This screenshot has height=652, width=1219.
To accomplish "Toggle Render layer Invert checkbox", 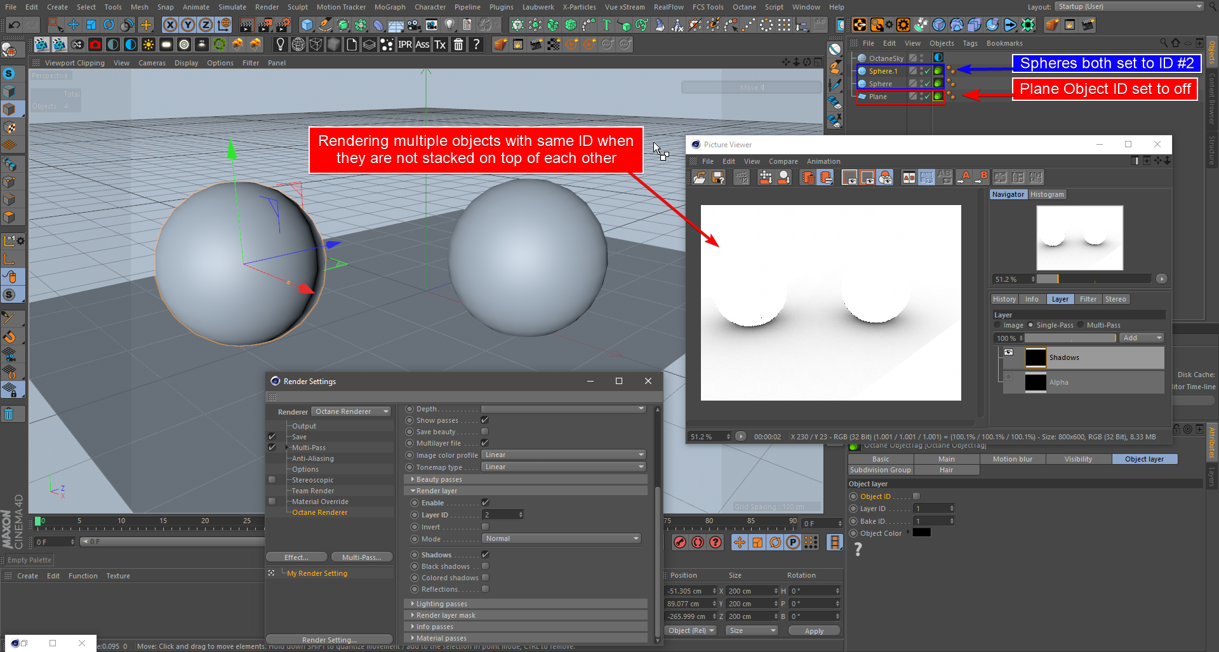I will 485,527.
